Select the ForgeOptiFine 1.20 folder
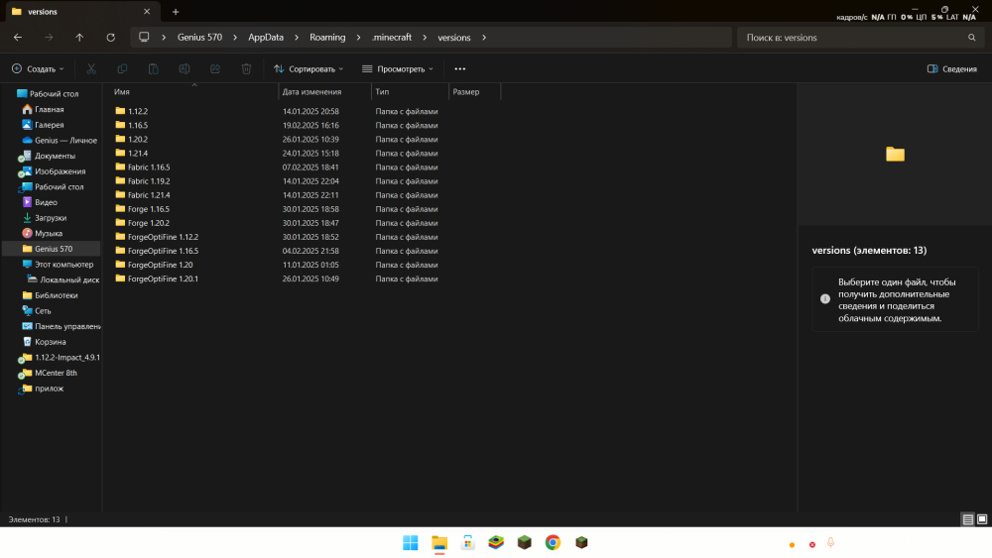The height and width of the screenshot is (558, 992). 160,265
